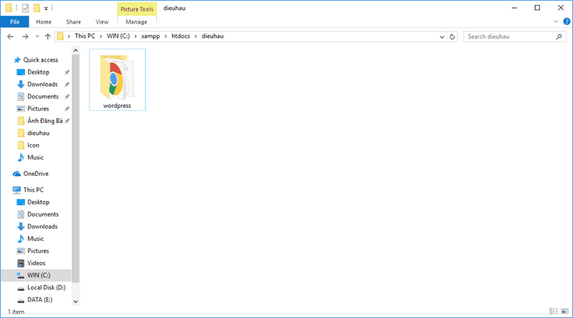573x318 pixels.
Task: Click the navigation pane scroll up arrow
Action: pos(76,50)
